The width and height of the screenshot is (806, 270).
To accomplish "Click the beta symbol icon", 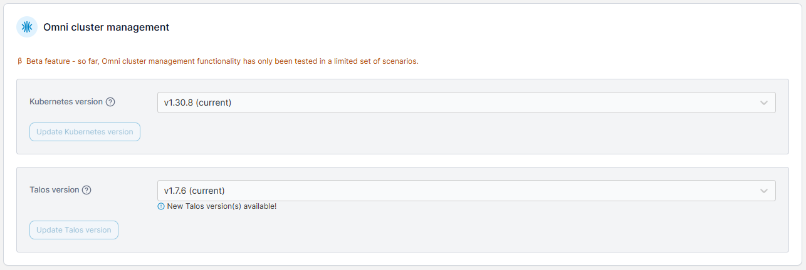I will tap(20, 61).
